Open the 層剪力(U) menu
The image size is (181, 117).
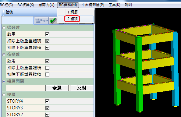[46, 5]
